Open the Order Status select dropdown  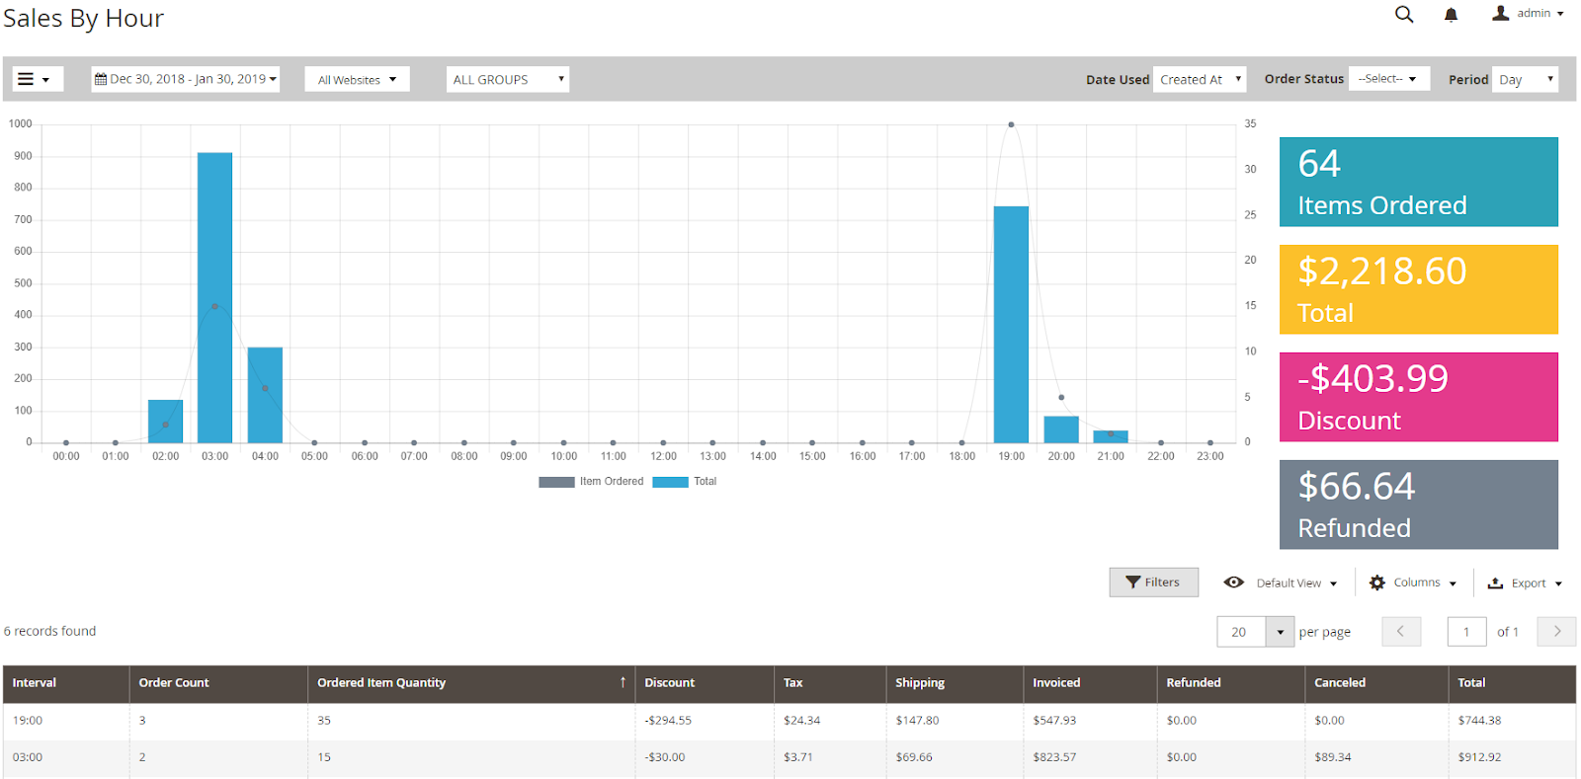point(1388,79)
